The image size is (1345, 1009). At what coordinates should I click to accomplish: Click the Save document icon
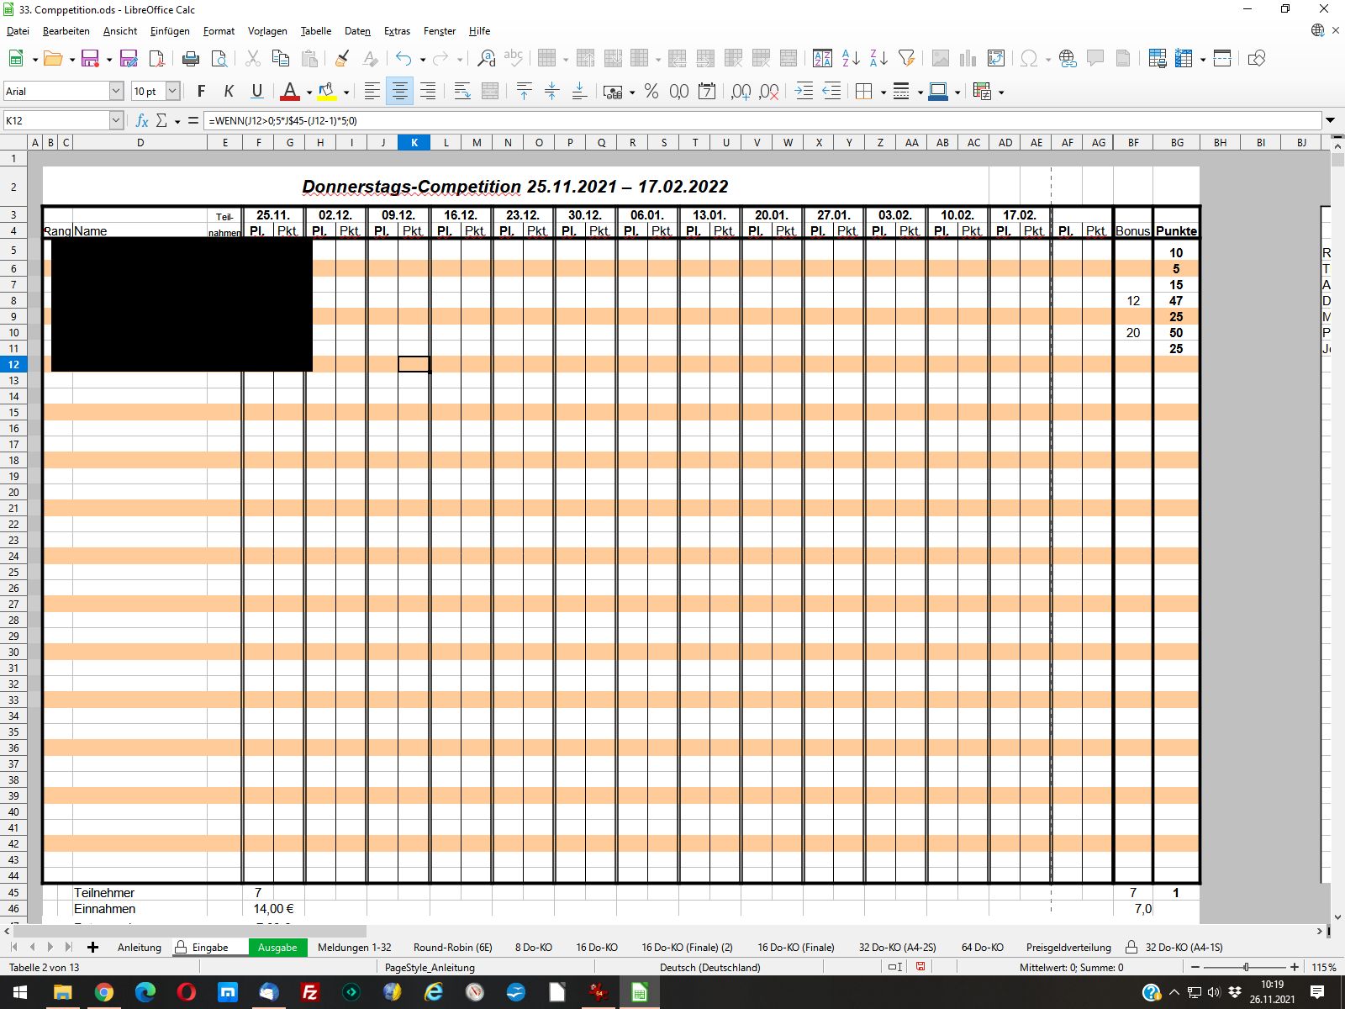[x=90, y=58]
